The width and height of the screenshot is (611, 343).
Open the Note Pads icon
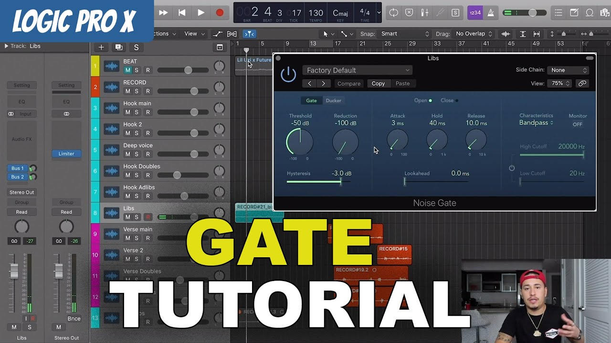tap(574, 13)
